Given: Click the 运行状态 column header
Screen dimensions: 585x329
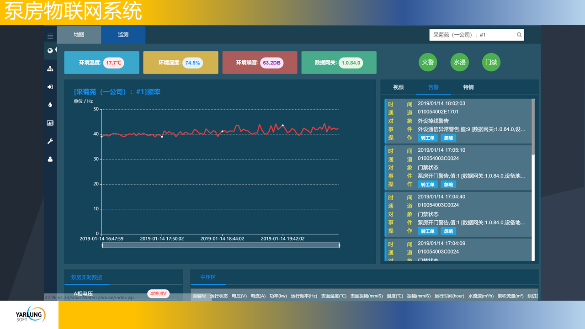Looking at the screenshot, I should [x=219, y=296].
